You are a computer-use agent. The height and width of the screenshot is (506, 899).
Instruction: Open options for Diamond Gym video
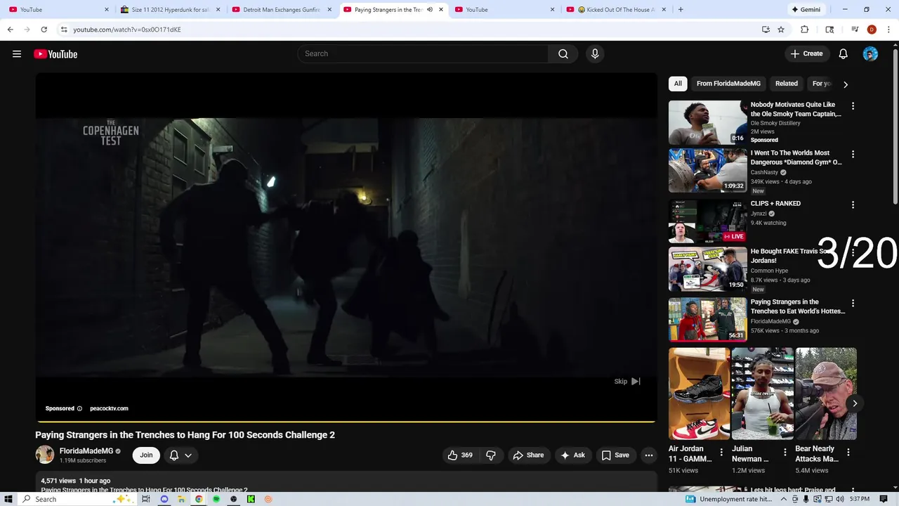853,154
